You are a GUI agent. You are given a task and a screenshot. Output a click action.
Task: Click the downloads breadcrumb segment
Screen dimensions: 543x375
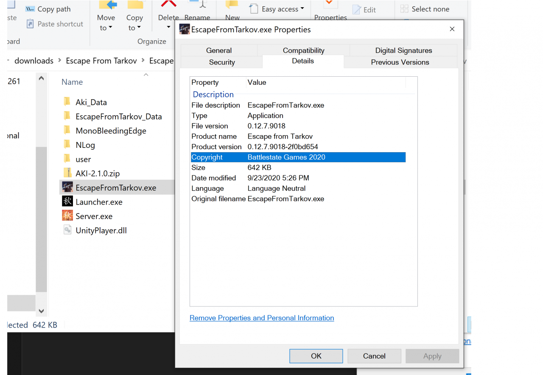[x=34, y=61]
